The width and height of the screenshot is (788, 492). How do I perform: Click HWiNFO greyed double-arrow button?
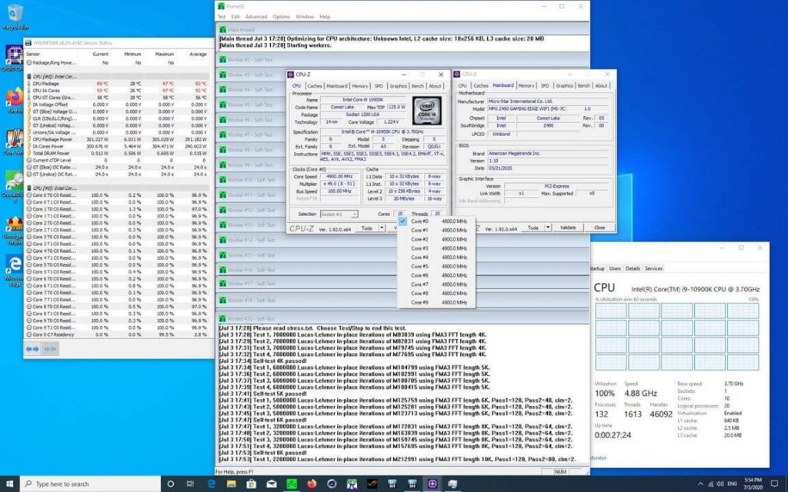click(50, 348)
